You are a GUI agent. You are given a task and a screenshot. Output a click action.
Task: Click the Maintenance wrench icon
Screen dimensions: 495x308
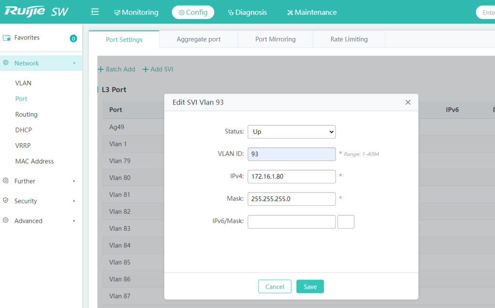point(290,12)
